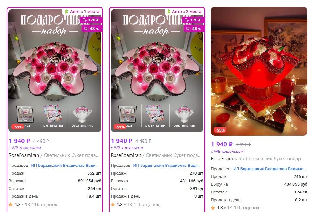Click the 1 940 ₽ price on second card

tap(122, 141)
